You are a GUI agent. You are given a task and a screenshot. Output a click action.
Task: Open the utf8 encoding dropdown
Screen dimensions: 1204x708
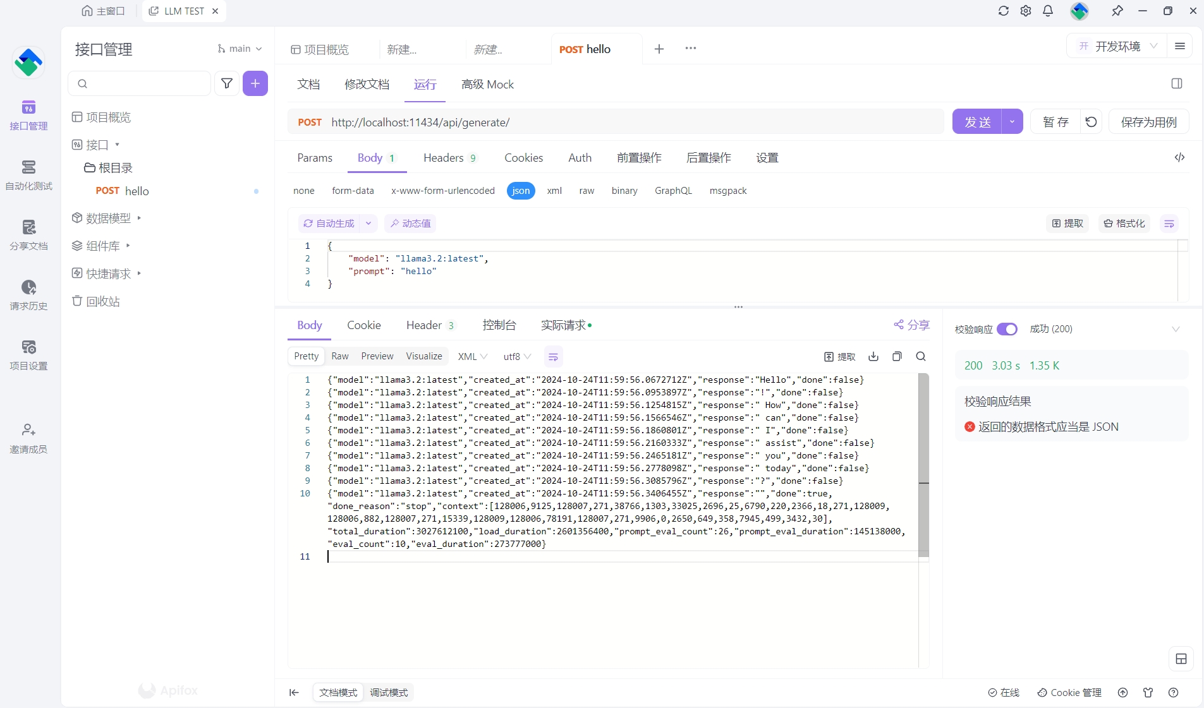[517, 357]
